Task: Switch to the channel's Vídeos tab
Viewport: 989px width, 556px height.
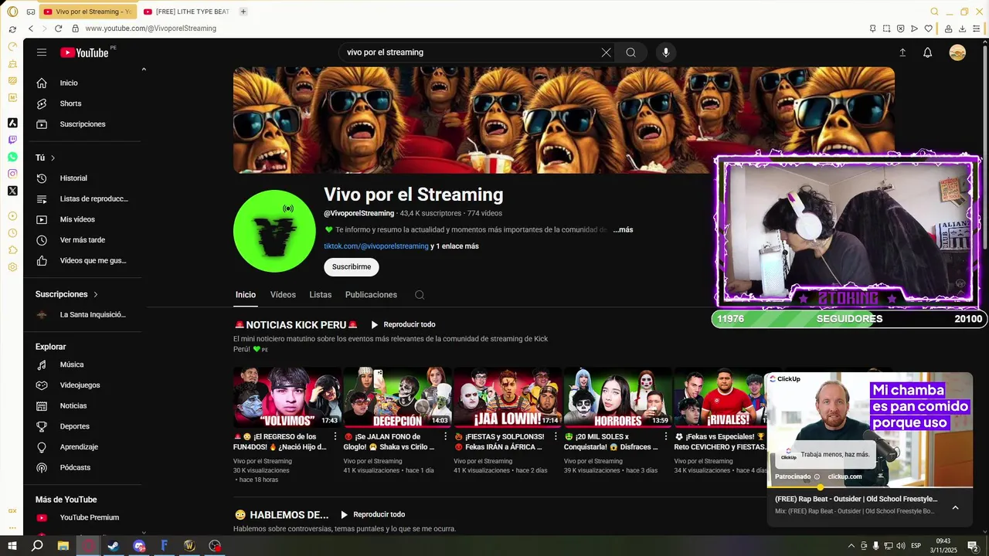Action: (x=283, y=295)
